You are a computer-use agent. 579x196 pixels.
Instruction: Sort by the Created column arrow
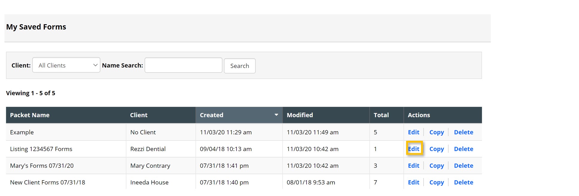tap(276, 115)
